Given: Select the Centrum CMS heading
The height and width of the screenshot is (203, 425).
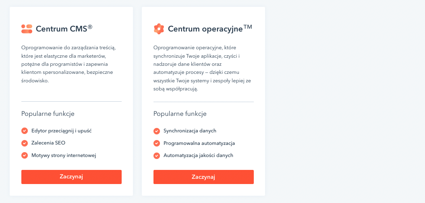Looking at the screenshot, I should (64, 29).
